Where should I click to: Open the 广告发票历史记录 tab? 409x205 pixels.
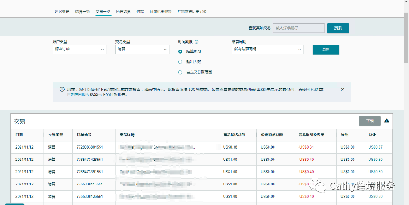coord(192,11)
